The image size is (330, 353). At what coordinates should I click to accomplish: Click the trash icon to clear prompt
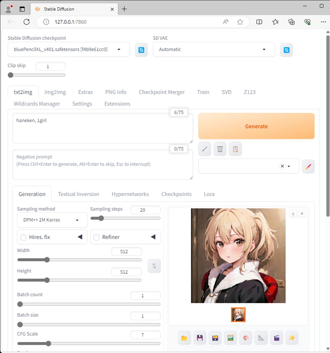click(220, 149)
